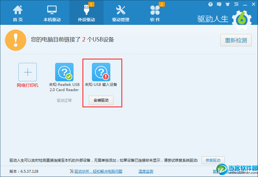258x177 pixels.
Task: Select the Realtek USB Card Reader icon
Action: [x=64, y=72]
